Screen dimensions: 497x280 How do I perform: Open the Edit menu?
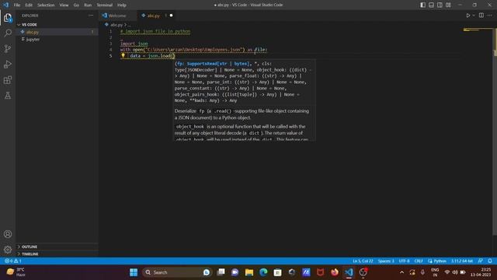pos(29,5)
